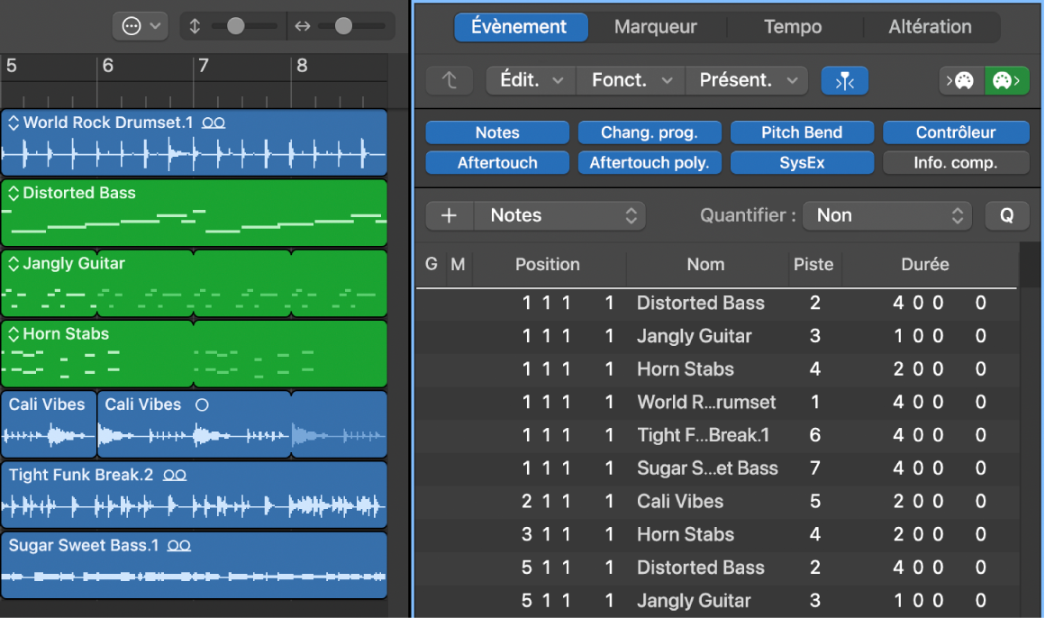Click bar 6 in the timeline ruler
1045x618 pixels.
point(108,66)
